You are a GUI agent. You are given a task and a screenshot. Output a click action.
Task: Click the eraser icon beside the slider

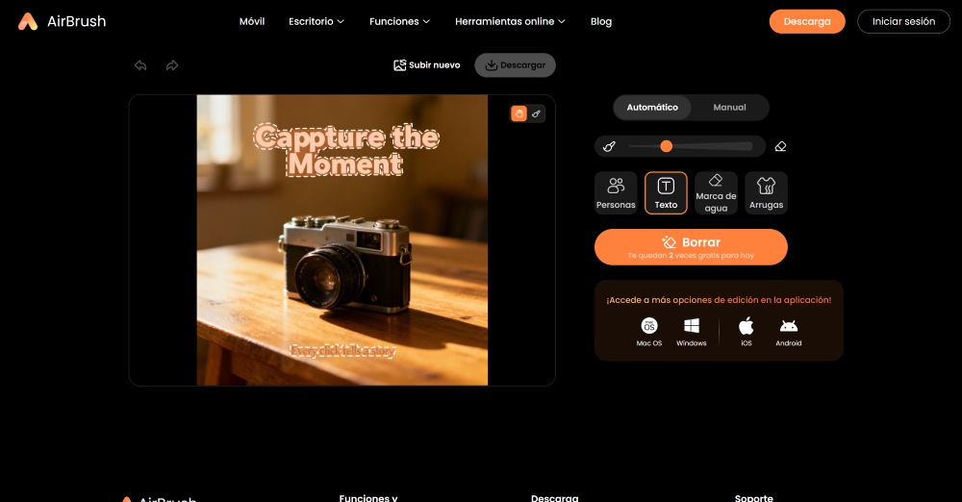(x=780, y=146)
